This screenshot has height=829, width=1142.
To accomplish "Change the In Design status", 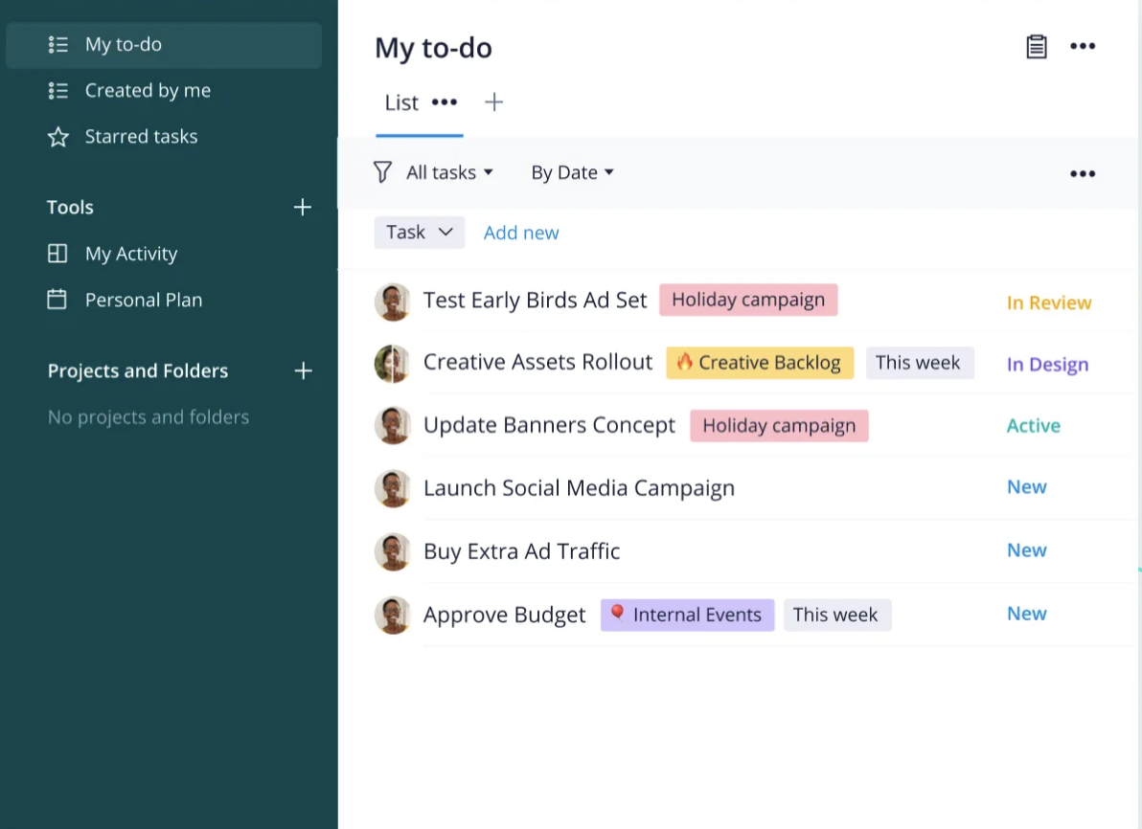I will [x=1047, y=364].
